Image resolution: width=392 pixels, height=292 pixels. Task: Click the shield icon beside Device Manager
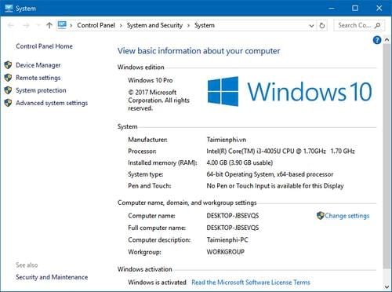click(x=8, y=65)
